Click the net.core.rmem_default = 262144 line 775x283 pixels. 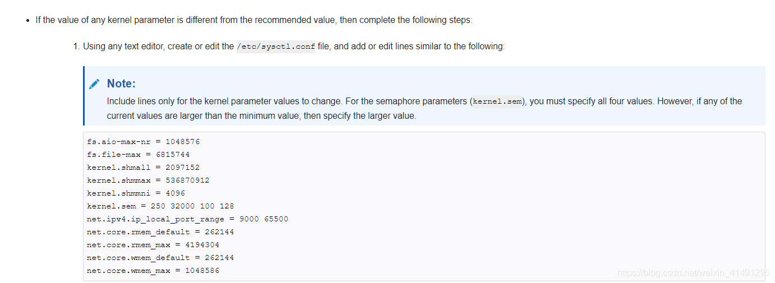(160, 232)
